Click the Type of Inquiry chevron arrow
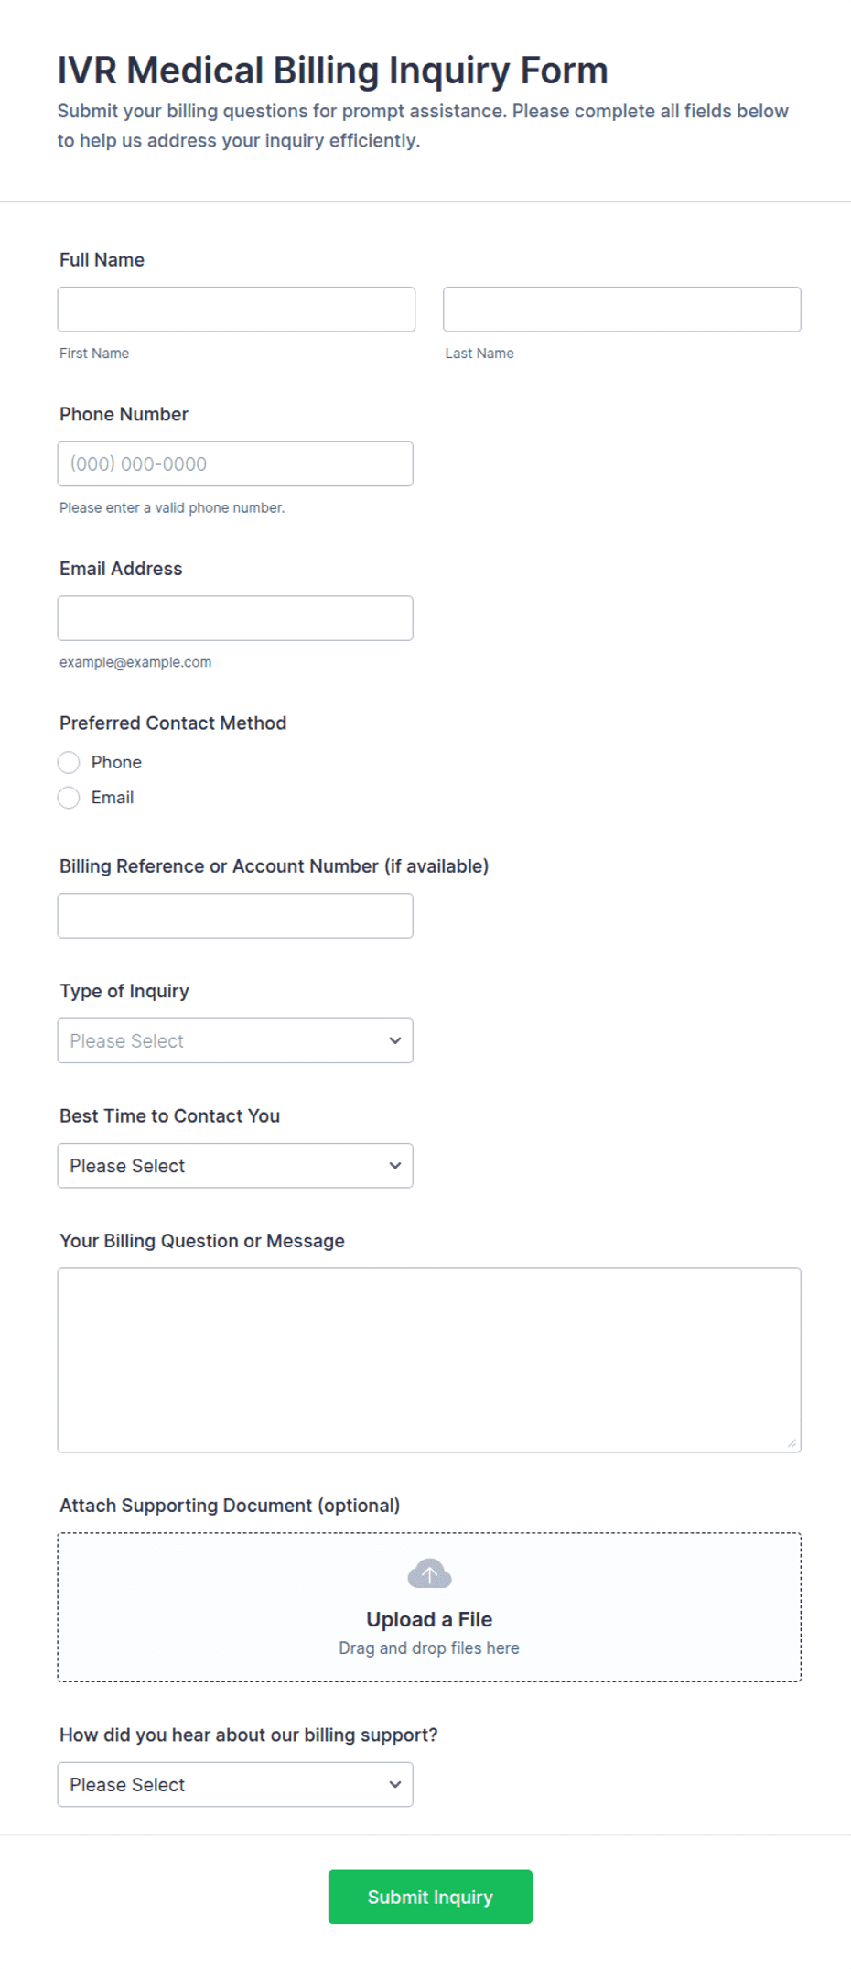The width and height of the screenshot is (851, 1969). click(x=395, y=1040)
